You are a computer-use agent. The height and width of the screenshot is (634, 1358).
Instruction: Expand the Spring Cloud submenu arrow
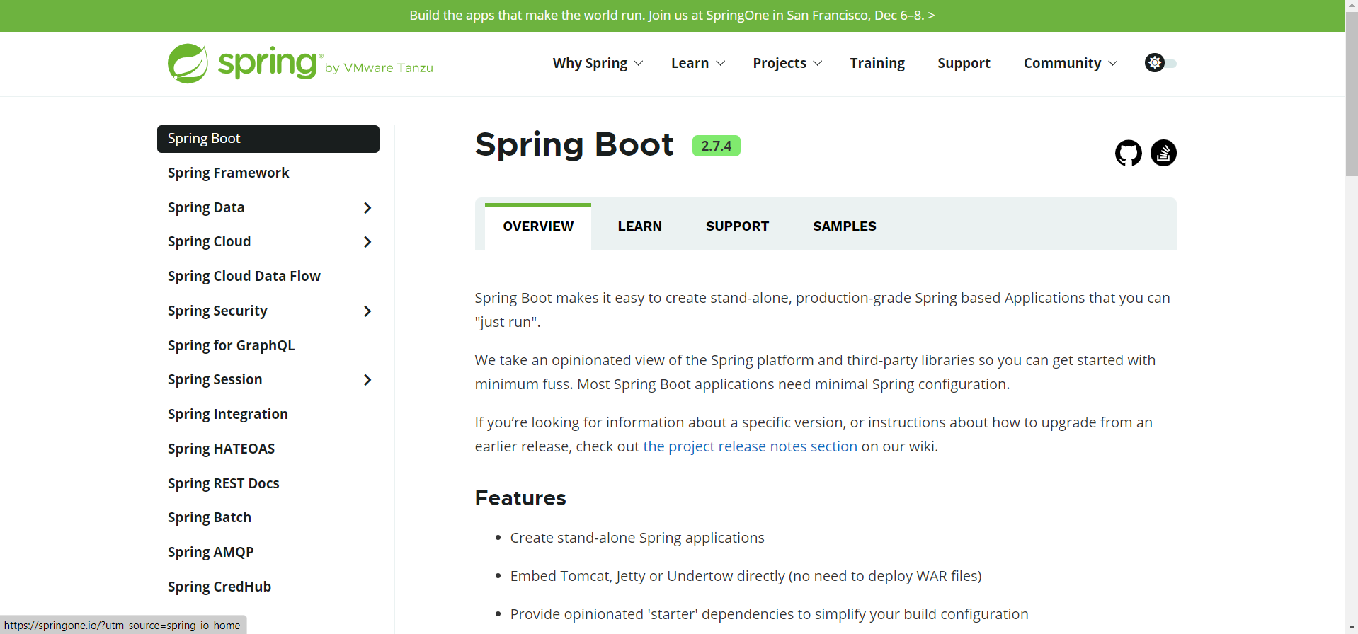click(367, 242)
